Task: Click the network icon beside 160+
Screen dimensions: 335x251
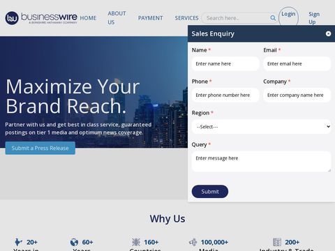Action: pos(136,242)
